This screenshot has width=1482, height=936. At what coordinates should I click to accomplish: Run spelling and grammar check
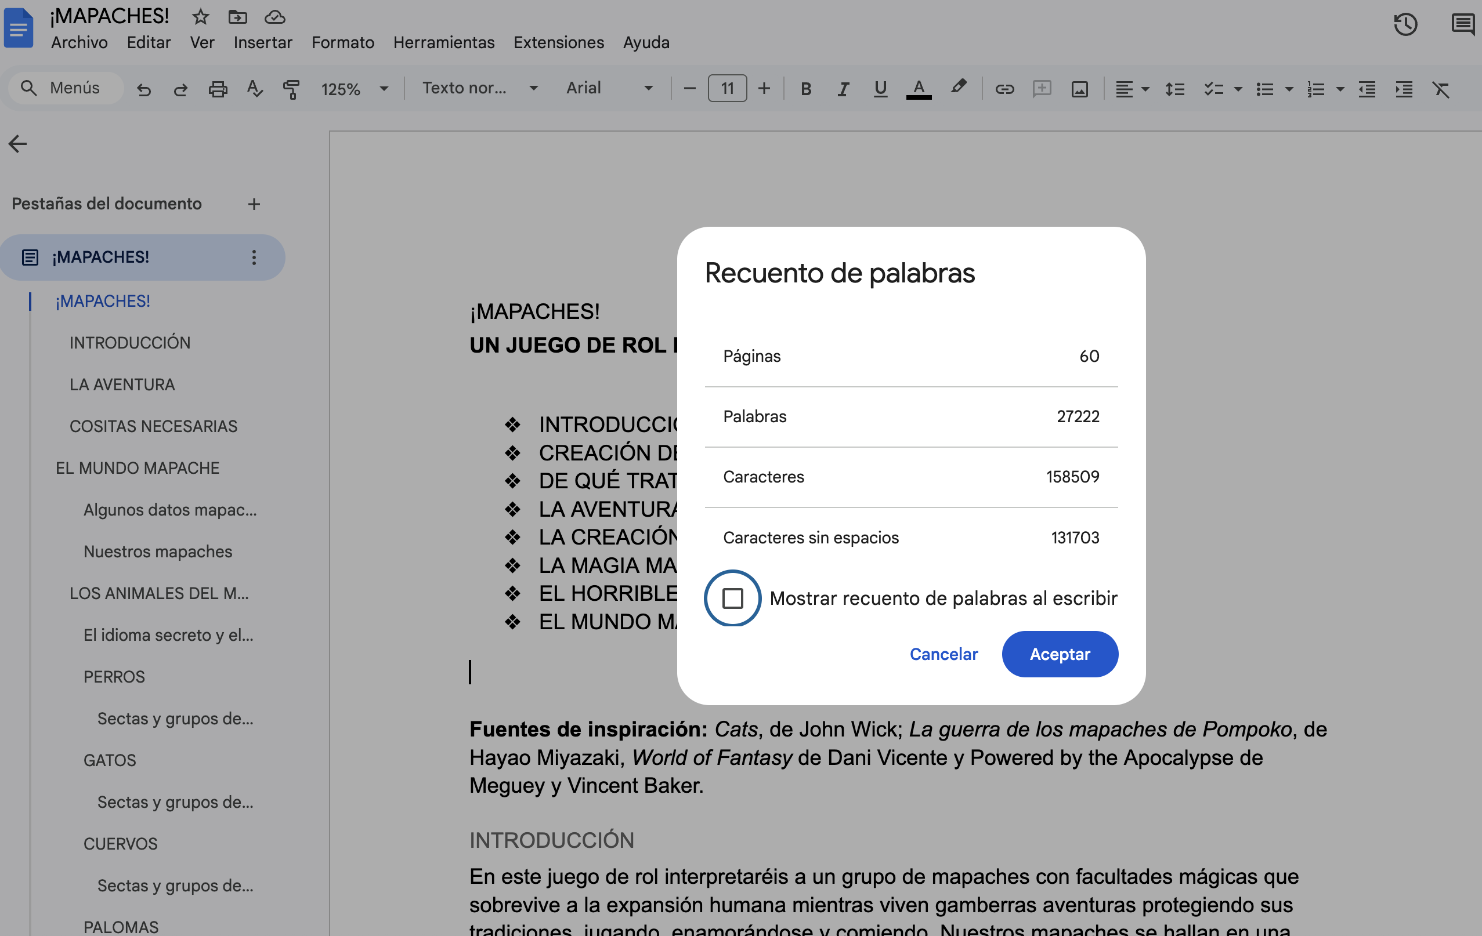click(x=254, y=89)
